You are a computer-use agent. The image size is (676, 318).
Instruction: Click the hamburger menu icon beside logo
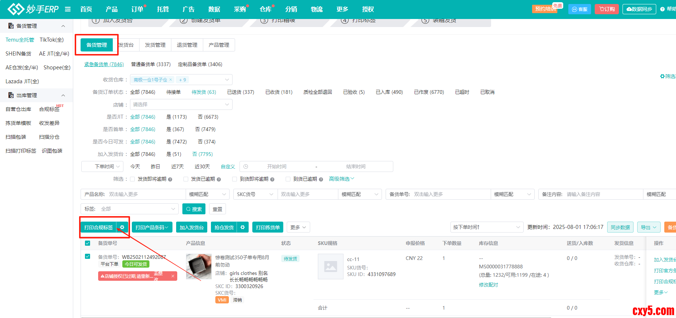68,9
